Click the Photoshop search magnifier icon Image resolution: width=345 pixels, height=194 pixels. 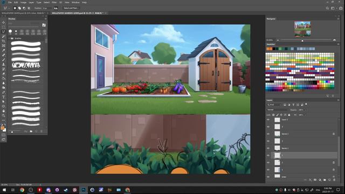(327, 8)
